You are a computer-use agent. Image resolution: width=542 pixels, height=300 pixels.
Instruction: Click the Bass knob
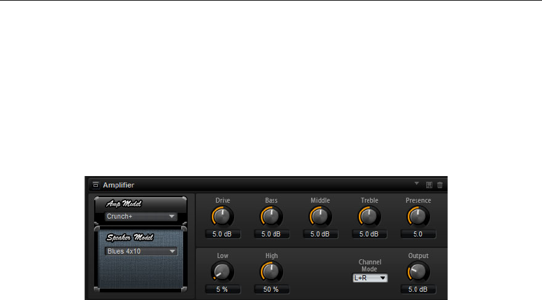click(x=272, y=217)
